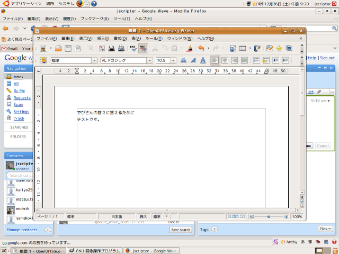
Task: Print the file directly via the printer icon
Action: 112,48
